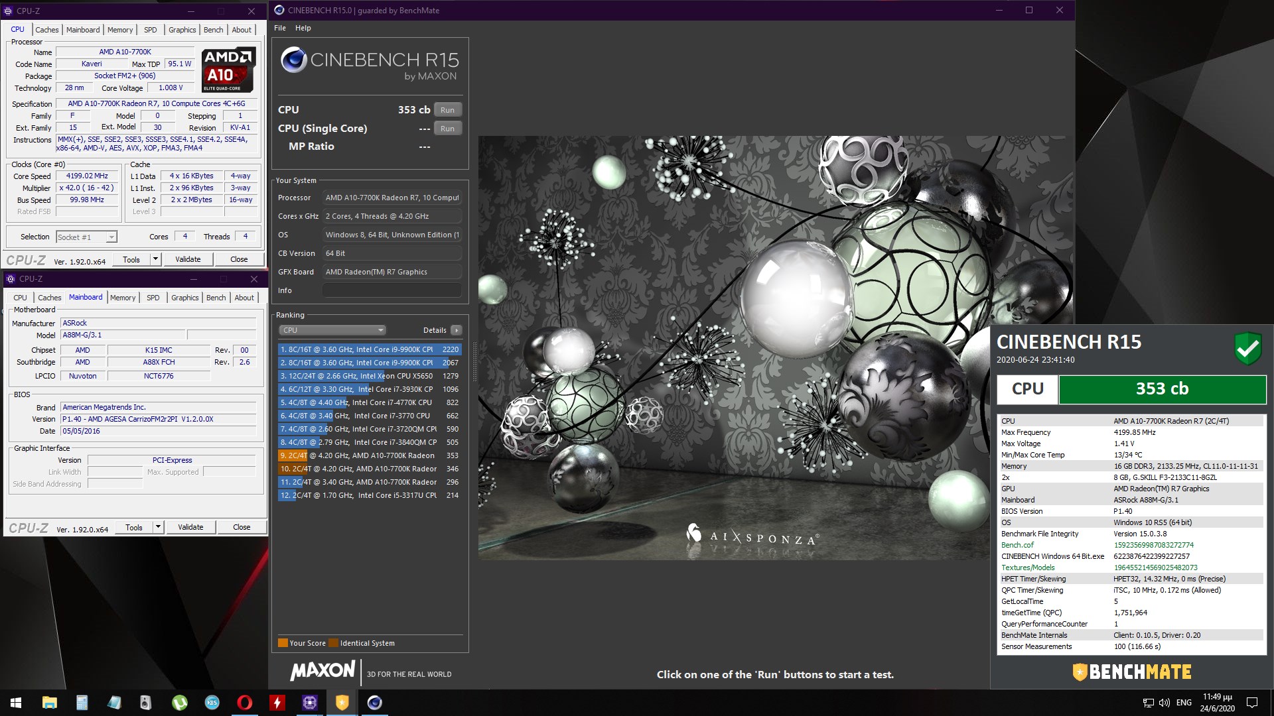The image size is (1274, 716).
Task: Switch to BenchMate in the taskbar
Action: [342, 703]
